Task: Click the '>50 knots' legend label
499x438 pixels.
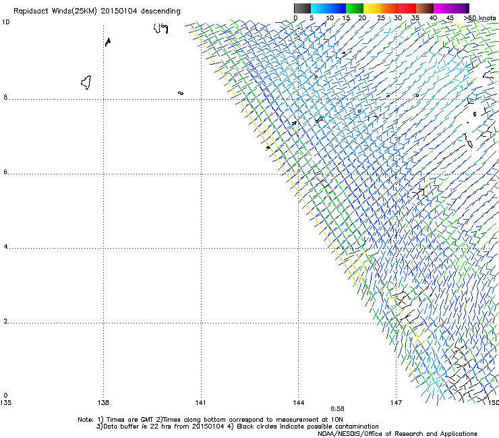Action: tap(479, 18)
